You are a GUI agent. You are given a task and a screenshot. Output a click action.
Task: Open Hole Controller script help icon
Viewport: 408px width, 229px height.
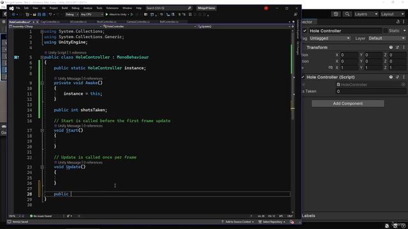391,77
